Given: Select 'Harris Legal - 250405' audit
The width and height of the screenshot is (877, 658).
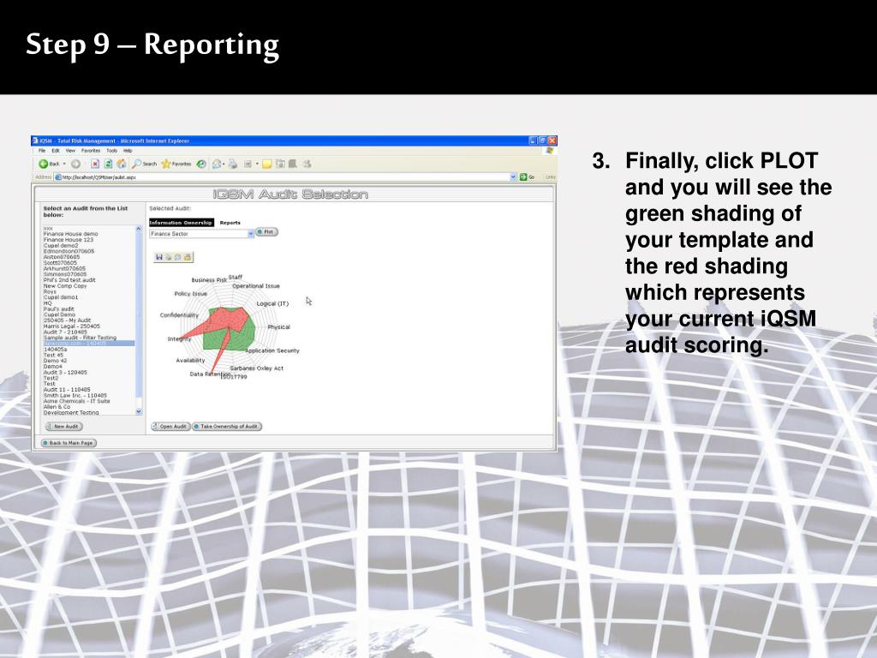Looking at the screenshot, I should coord(72,326).
